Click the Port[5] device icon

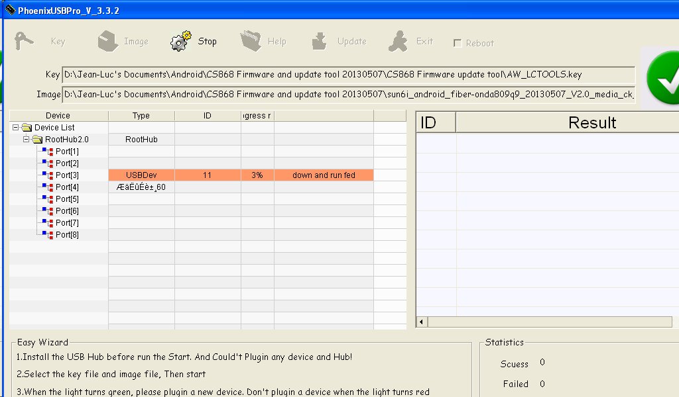point(48,198)
